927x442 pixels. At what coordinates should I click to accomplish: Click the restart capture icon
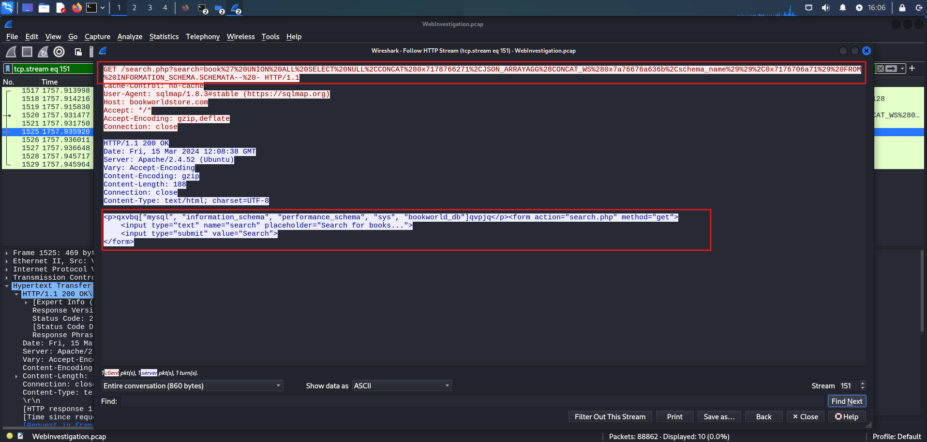click(43, 52)
